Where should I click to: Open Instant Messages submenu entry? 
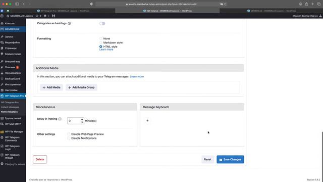[x=10, y=107]
